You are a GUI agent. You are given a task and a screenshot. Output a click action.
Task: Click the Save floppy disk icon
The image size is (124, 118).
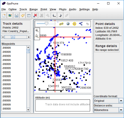16,16
